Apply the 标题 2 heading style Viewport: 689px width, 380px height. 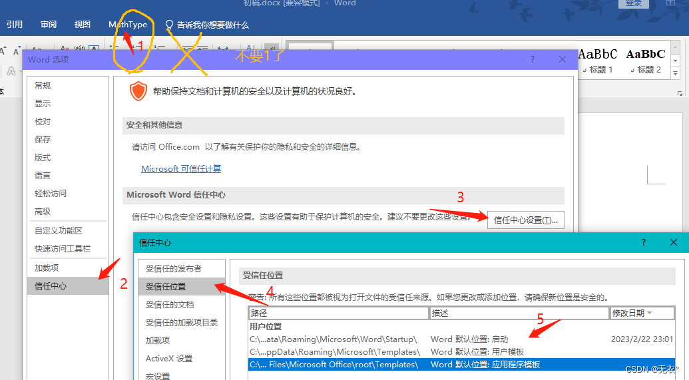tap(646, 61)
